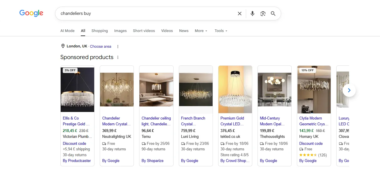Click the 10% OFF badge
Screen dimensions: 380x171
307,70
